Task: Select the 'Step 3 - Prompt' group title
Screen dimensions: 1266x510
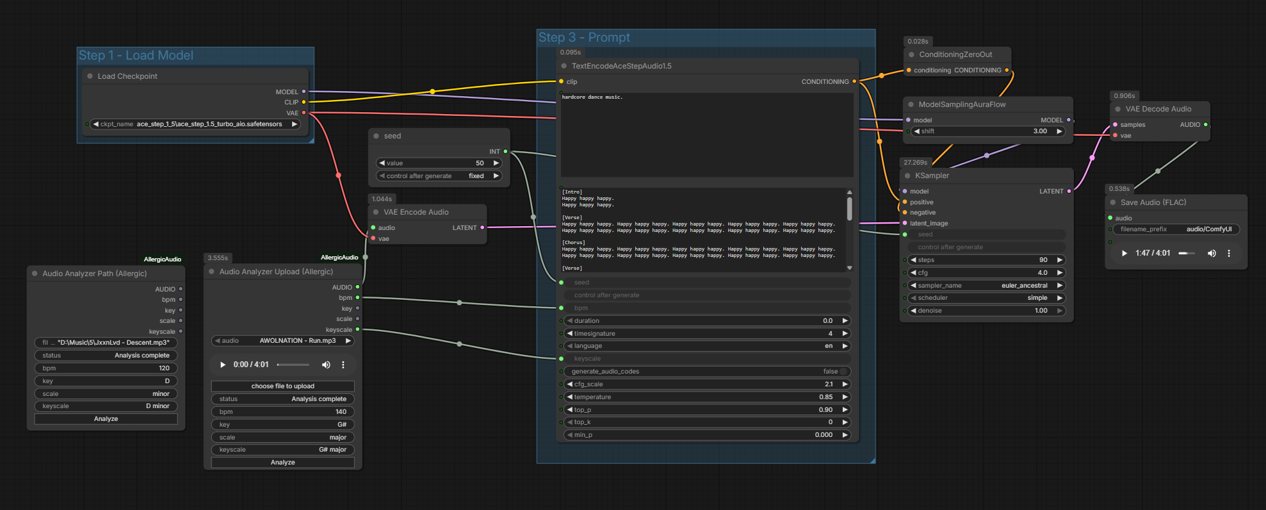Action: (x=584, y=38)
